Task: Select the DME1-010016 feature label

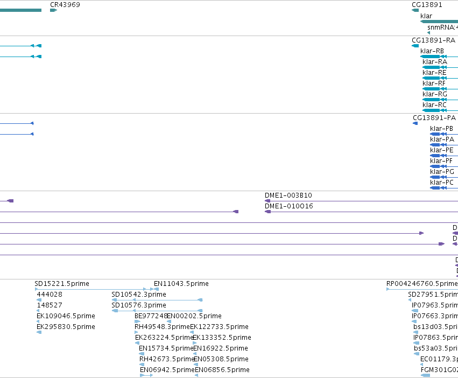Action: coord(289,206)
